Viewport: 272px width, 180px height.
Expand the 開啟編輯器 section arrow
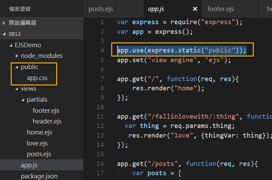coord(4,23)
